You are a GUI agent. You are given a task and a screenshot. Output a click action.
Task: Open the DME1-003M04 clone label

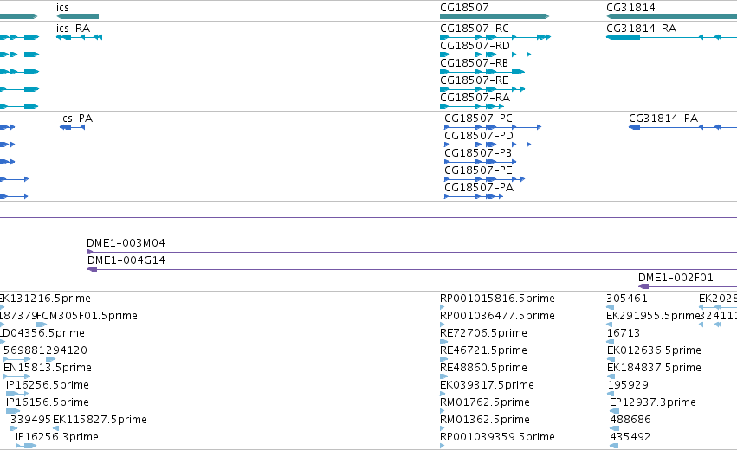(x=126, y=243)
